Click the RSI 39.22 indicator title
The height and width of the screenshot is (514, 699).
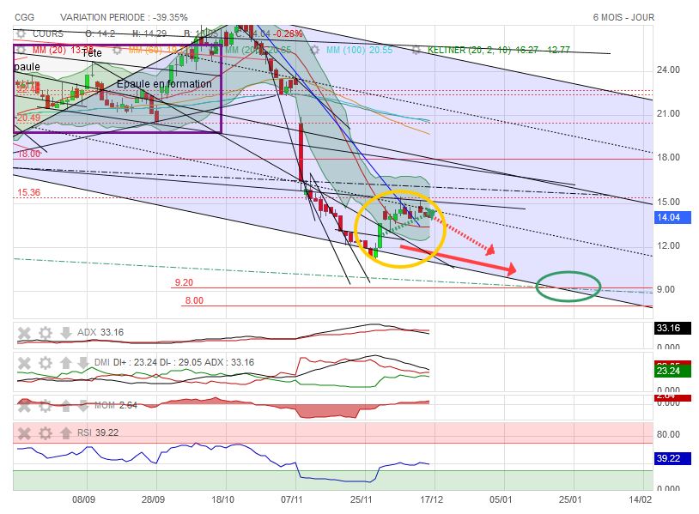pyautogui.click(x=98, y=432)
